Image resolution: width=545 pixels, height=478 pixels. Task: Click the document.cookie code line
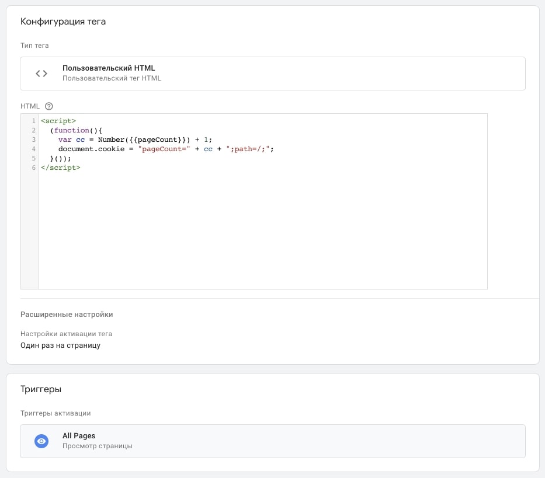point(166,149)
